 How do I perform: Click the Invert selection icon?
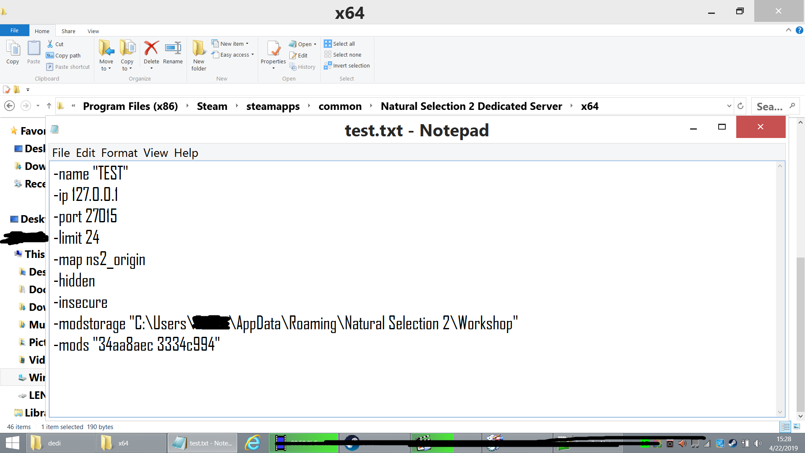pos(327,66)
